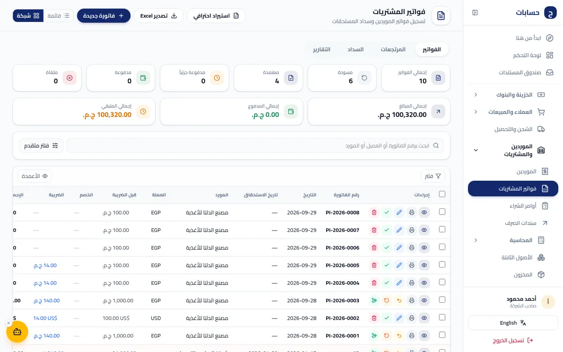Check the box for invoice PI-2026-0003
The image size is (563, 352).
pyautogui.click(x=442, y=300)
